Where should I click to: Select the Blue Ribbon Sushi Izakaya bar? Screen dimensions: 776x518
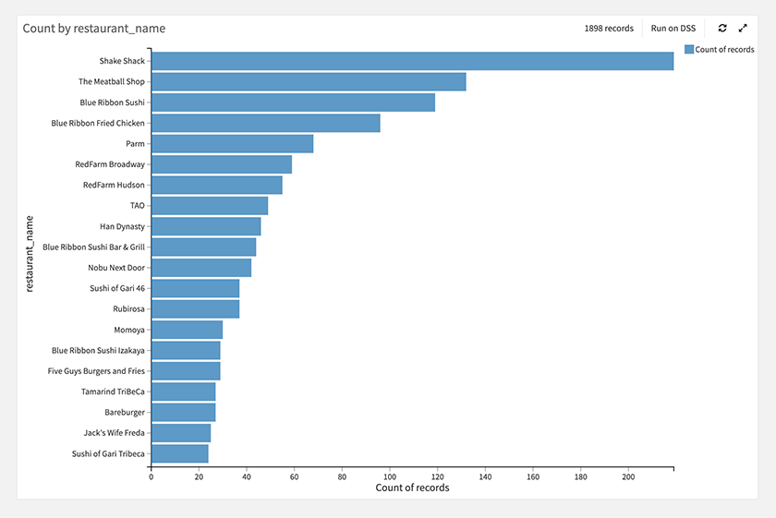click(186, 350)
